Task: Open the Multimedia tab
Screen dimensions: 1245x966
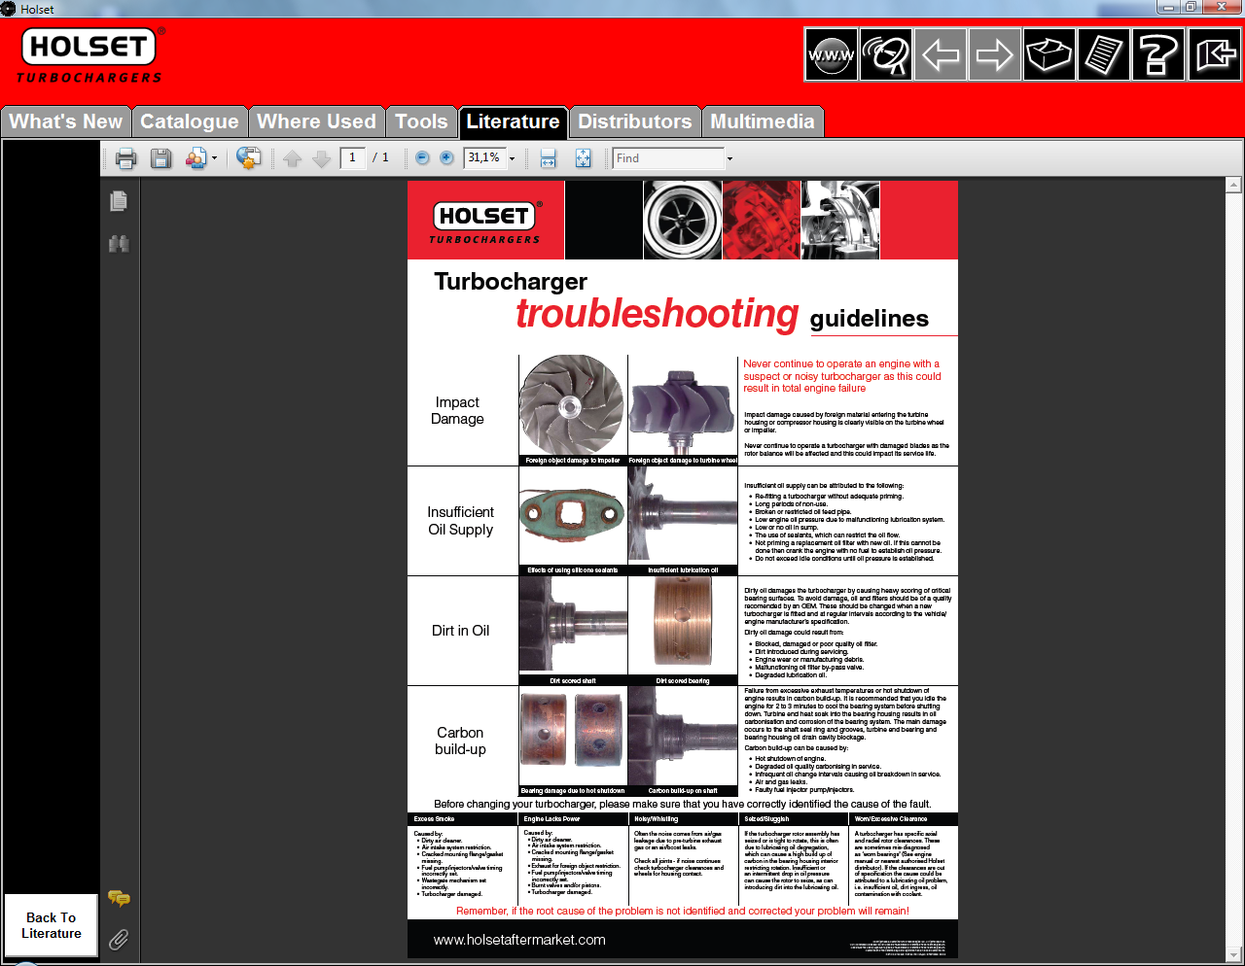Action: click(763, 121)
